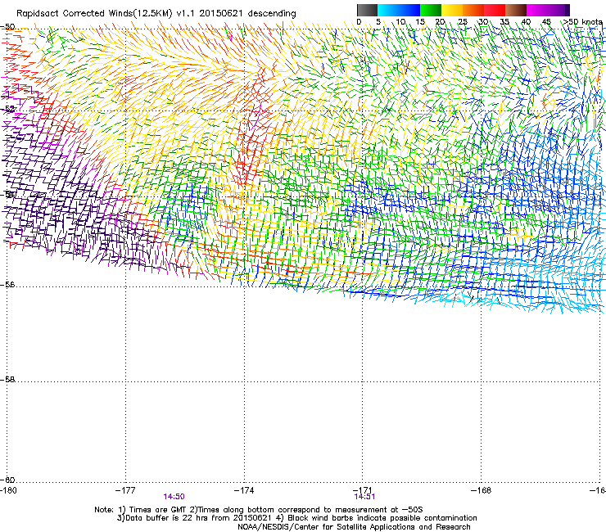Click the red 30-35 knots color segment
Image resolution: width=606 pixels, height=532 pixels.
[495, 10]
